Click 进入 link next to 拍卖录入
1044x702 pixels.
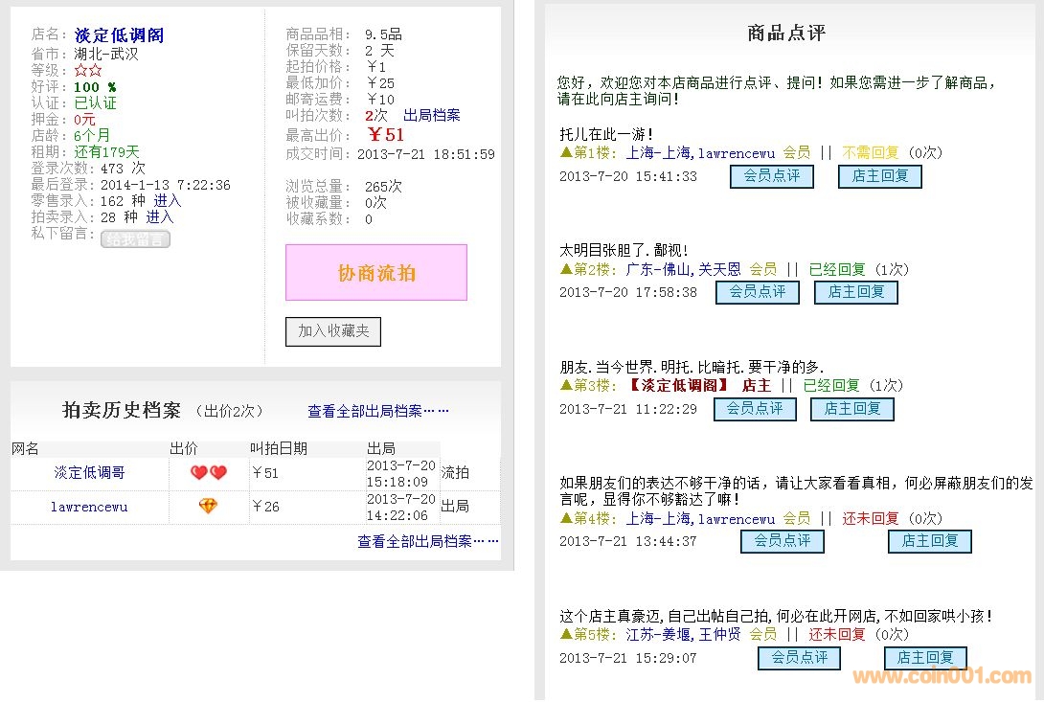[x=160, y=217]
